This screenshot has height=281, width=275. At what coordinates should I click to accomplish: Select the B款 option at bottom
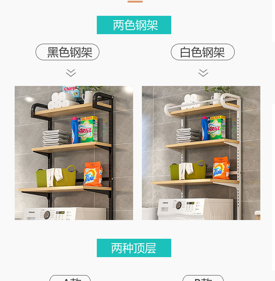[x=203, y=278]
